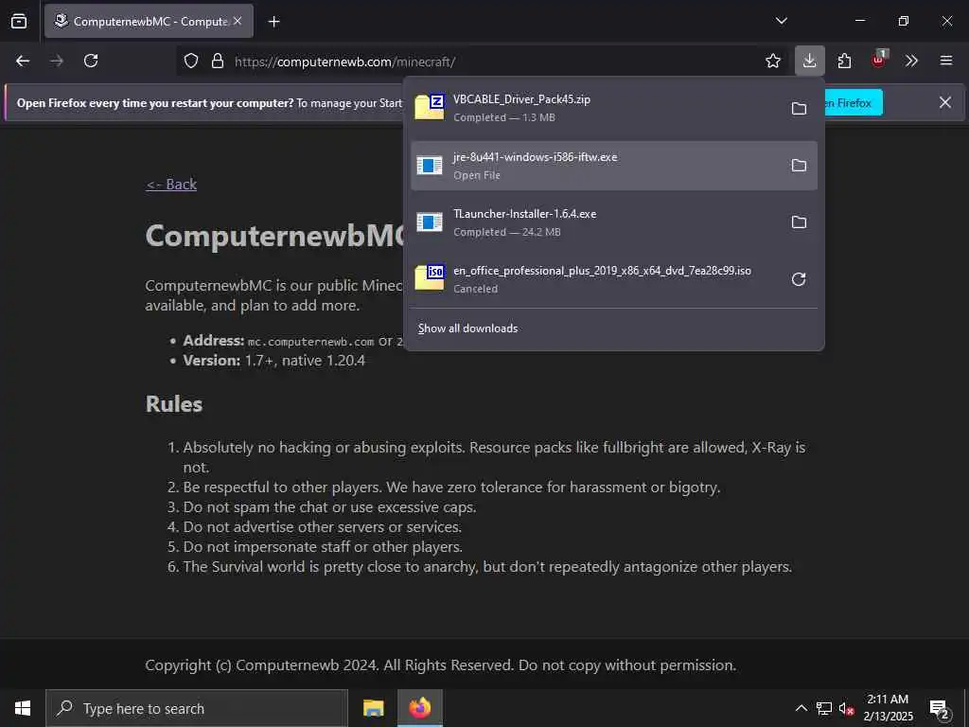Open the list all tabs dropdown
This screenshot has height=727, width=969.
pyautogui.click(x=782, y=21)
